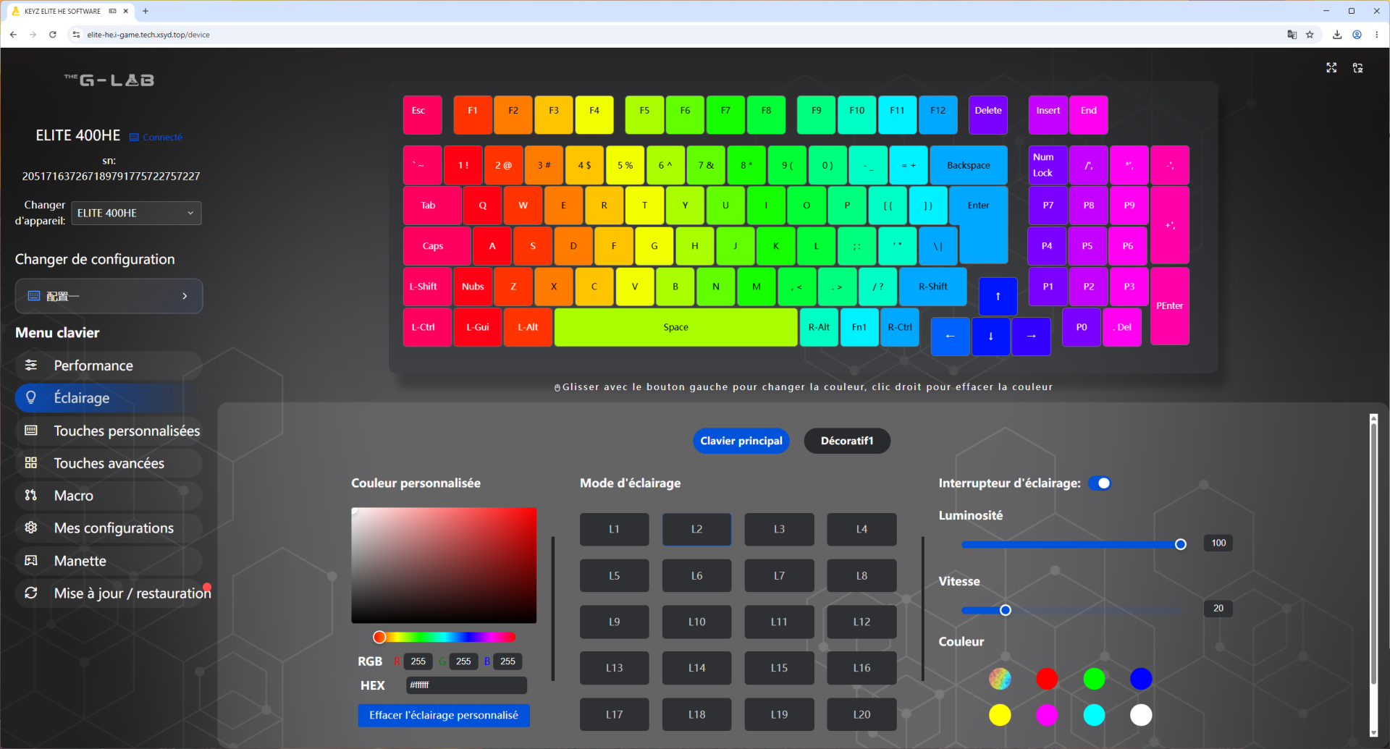Click the browser address bar URL
1390x749 pixels.
(148, 35)
